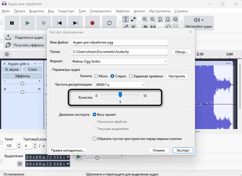Enable Обрезать пустое пространство checkbox

(95, 139)
